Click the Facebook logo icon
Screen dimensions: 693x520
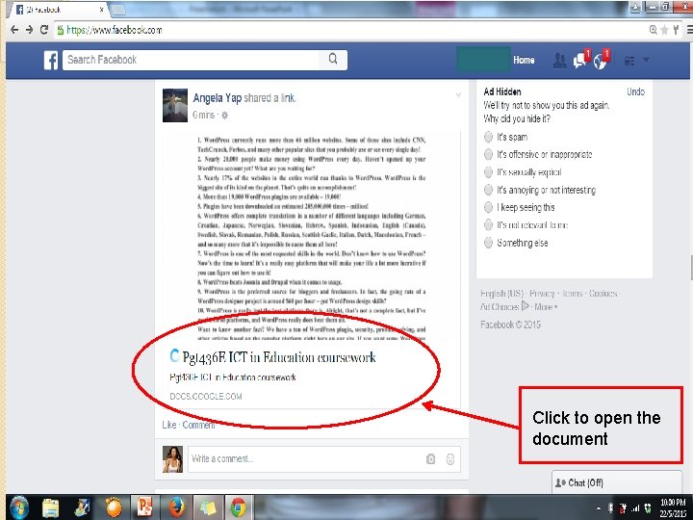pyautogui.click(x=51, y=60)
